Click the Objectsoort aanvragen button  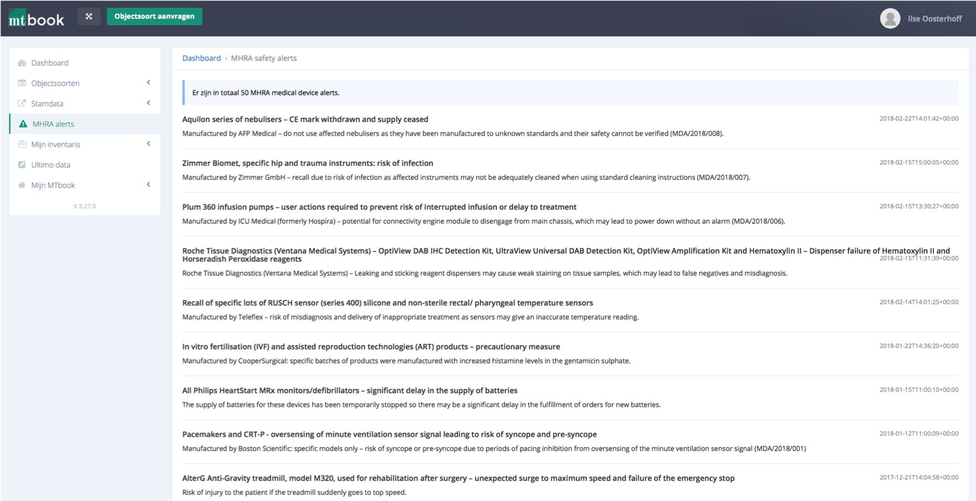(154, 17)
